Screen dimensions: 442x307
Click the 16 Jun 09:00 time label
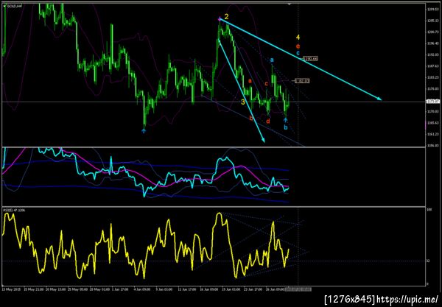click(x=209, y=289)
